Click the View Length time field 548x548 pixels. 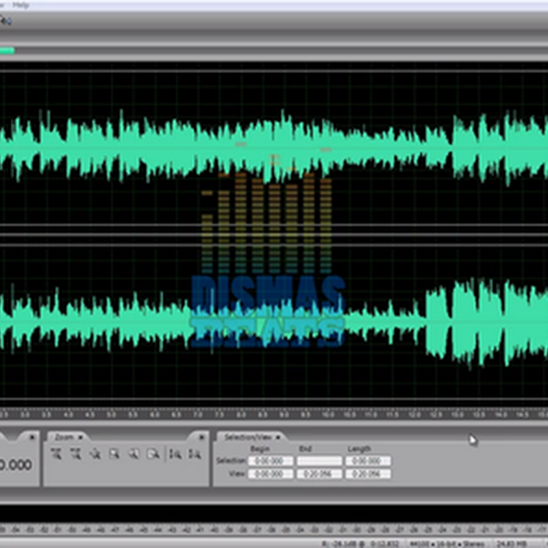(368, 474)
